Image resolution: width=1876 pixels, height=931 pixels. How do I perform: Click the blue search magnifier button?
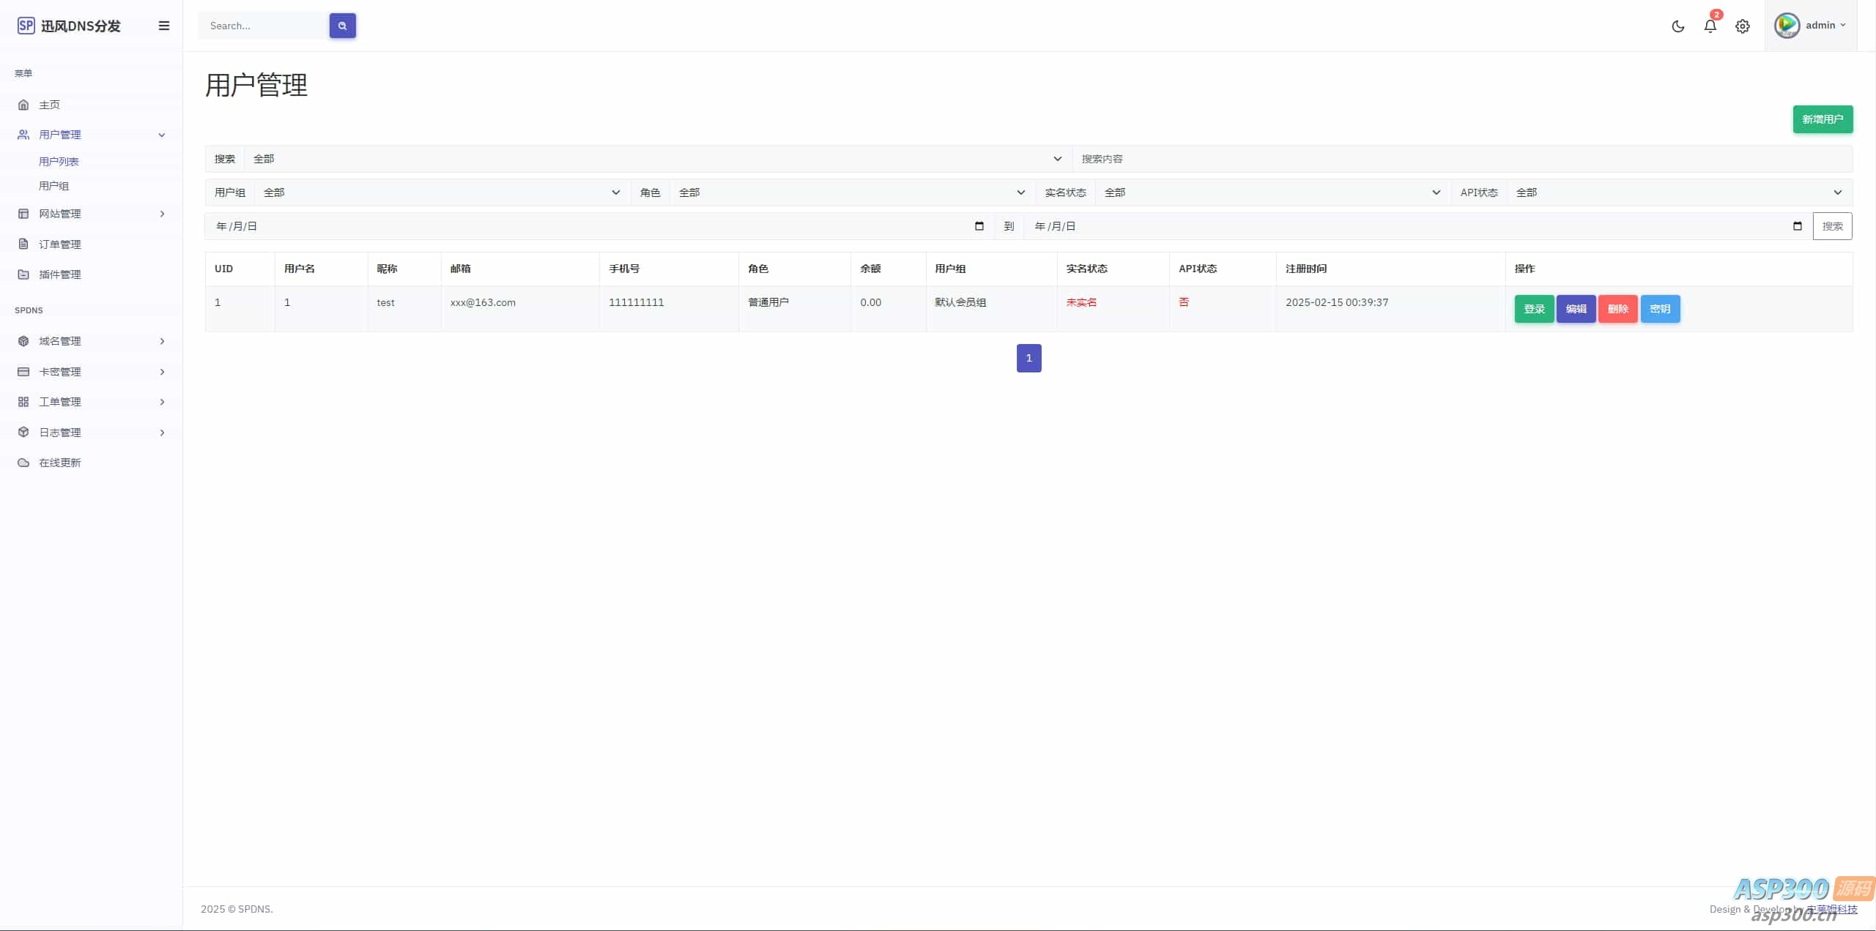pyautogui.click(x=342, y=26)
